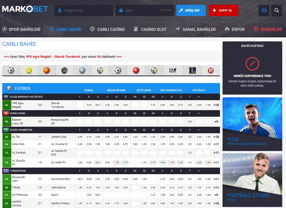This screenshot has height=208, width=286.
Task: Select odds 7,75 X2 for VPK Agro Magdal.
Action: (153, 105)
